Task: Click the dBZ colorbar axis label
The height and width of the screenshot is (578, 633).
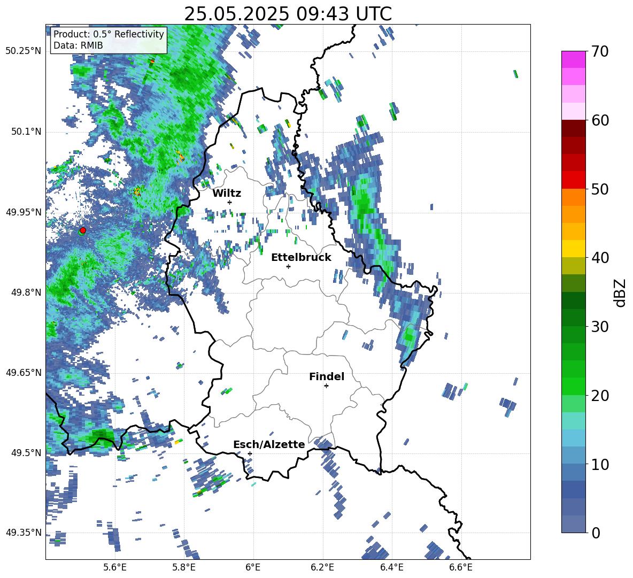Action: pos(620,292)
